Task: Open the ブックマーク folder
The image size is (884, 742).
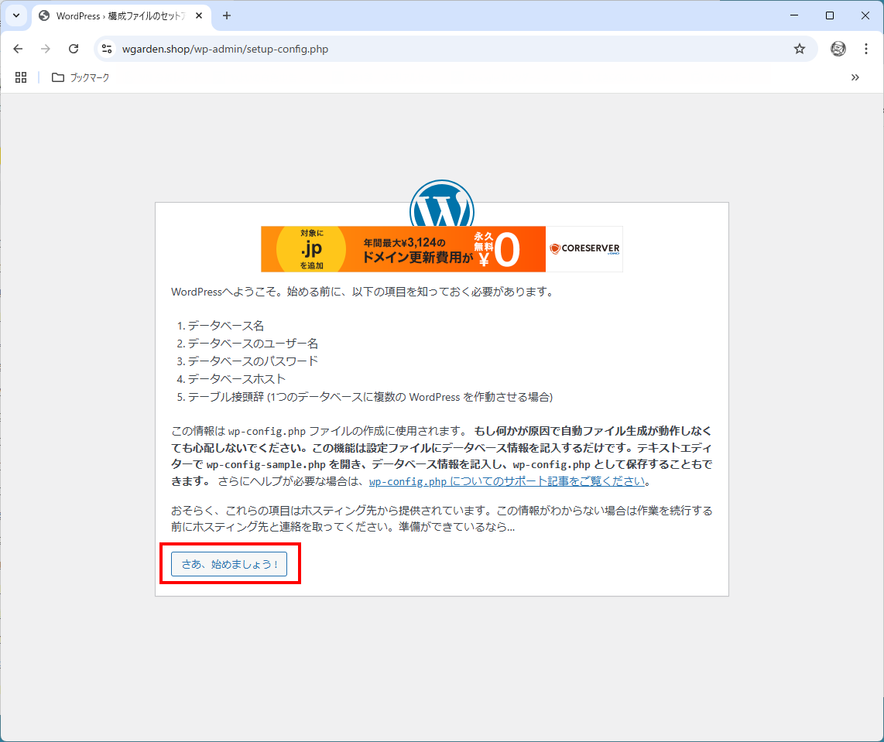Action: [81, 77]
